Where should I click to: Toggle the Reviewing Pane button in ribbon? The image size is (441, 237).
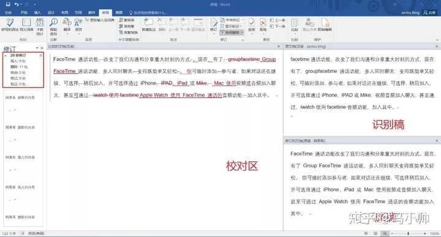coord(232,32)
